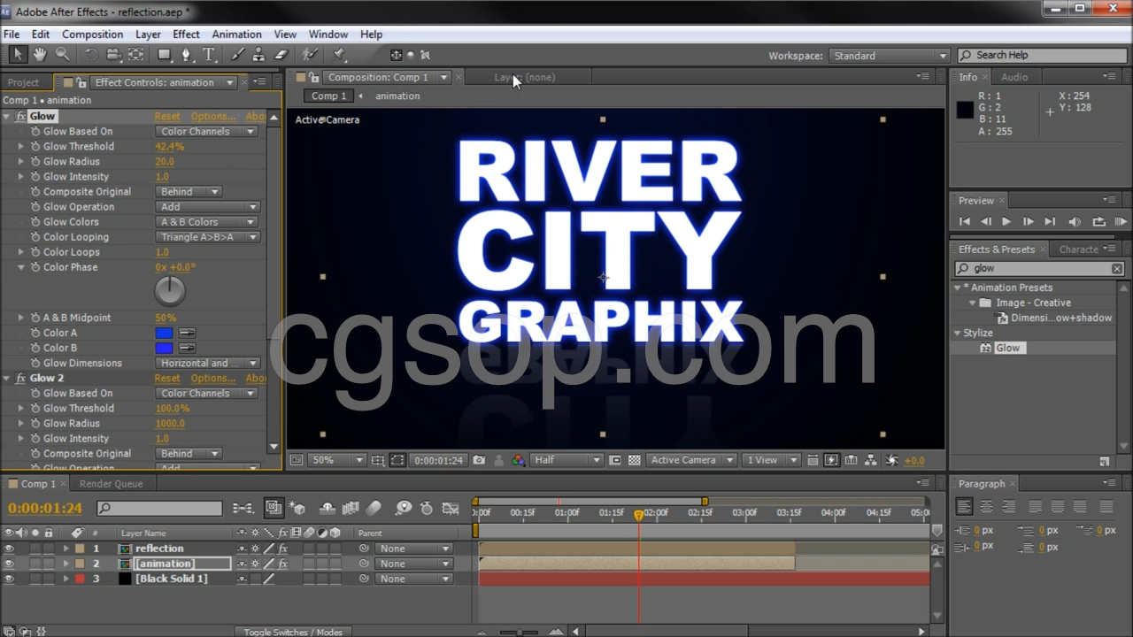Screen dimensions: 1133x637
Task: Click the Live Update icon
Action: coord(274,508)
